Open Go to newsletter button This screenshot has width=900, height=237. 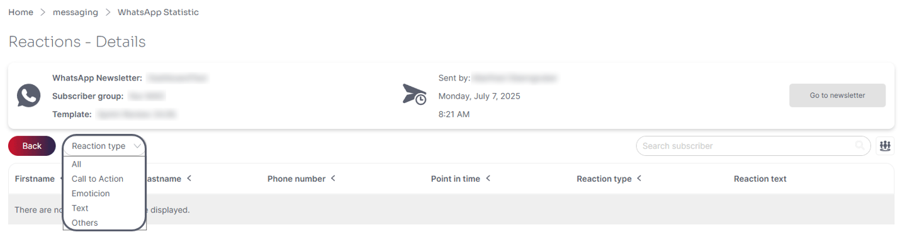pos(837,96)
